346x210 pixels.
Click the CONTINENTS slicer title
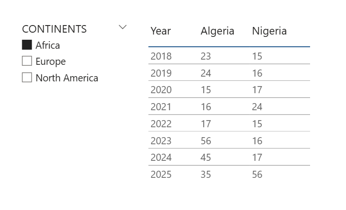click(54, 29)
